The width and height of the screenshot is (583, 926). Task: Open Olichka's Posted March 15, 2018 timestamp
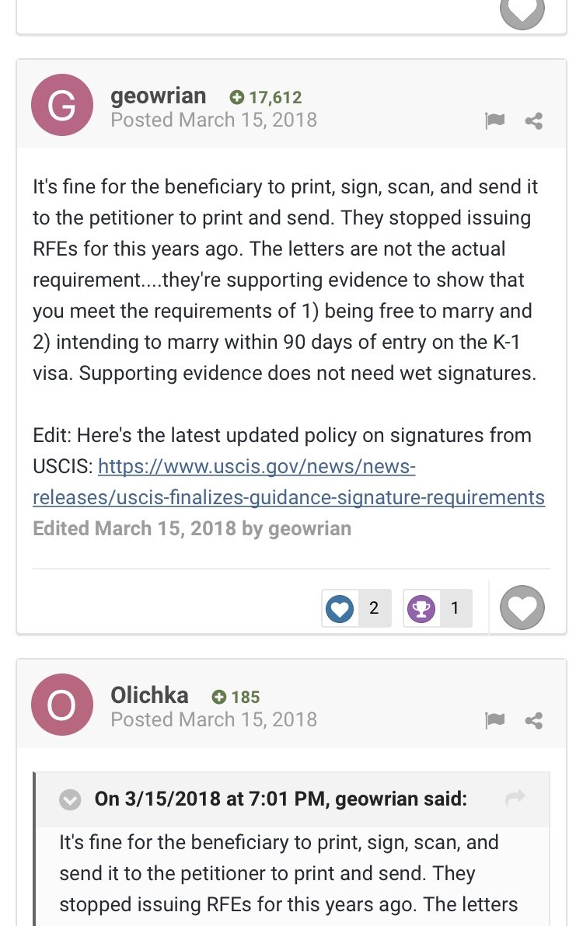[214, 719]
